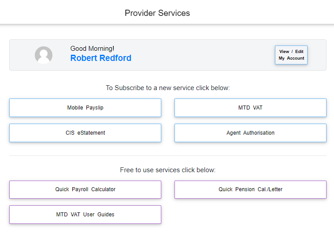Click the View / Edit My Account button
Image resolution: width=334 pixels, height=234 pixels.
pyautogui.click(x=291, y=55)
